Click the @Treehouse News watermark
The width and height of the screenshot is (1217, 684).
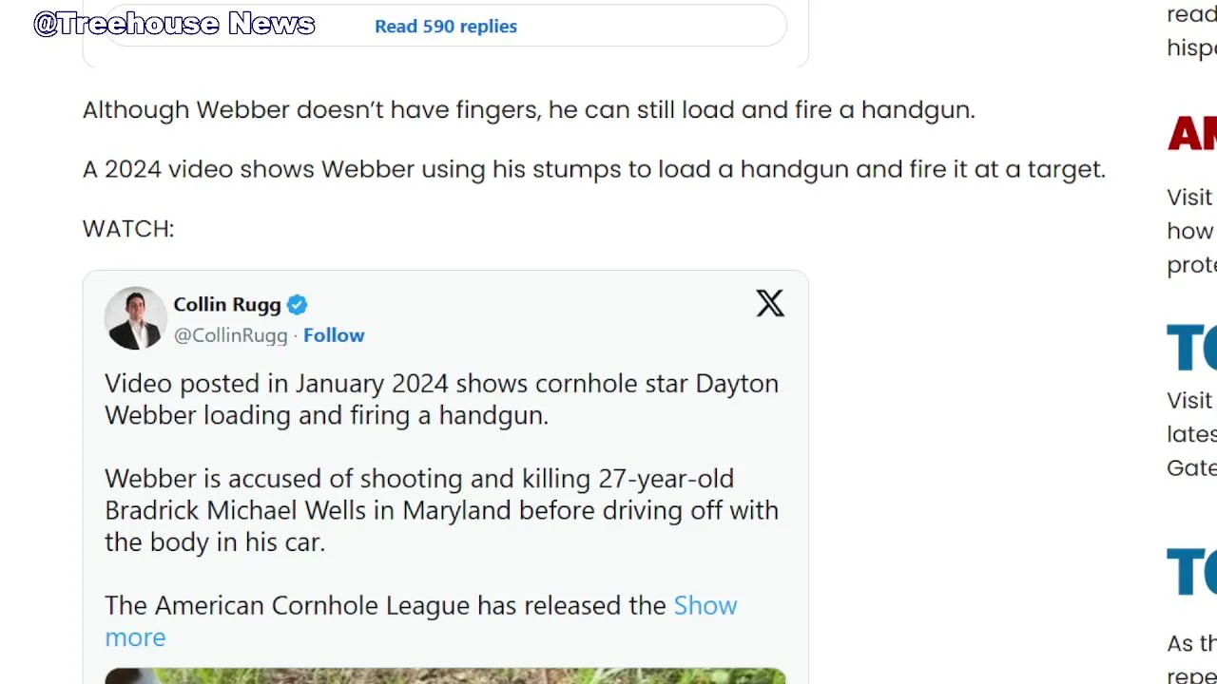click(174, 24)
